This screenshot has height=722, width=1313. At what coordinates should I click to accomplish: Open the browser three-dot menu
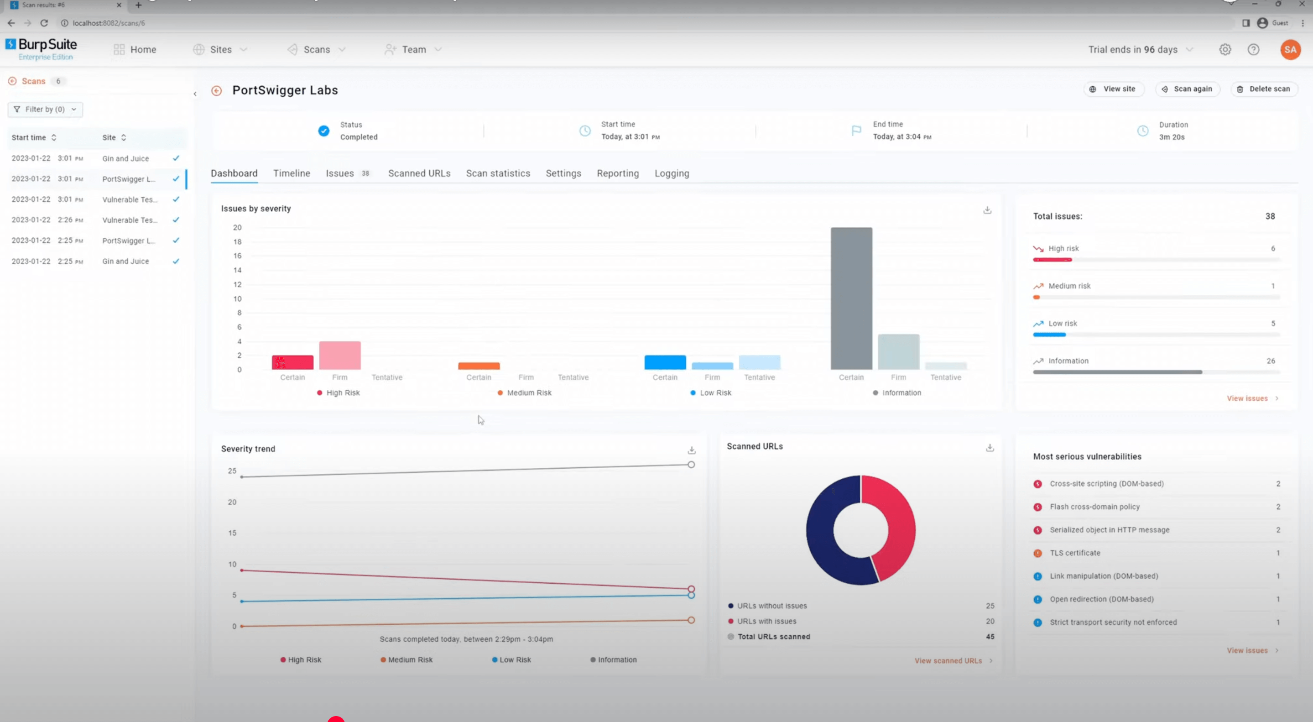tap(1303, 23)
